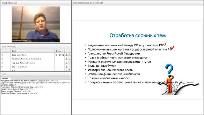Click slide bullet 'Полномочия высших органов государственной власти в РФ'

tap(129, 50)
